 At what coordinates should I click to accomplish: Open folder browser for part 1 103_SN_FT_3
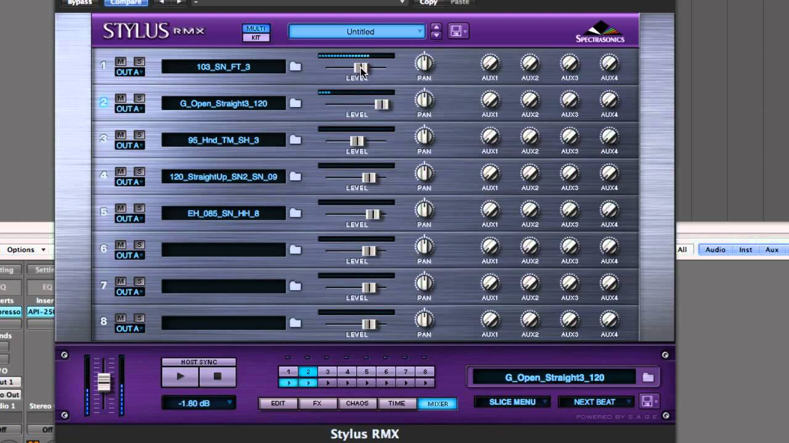pyautogui.click(x=295, y=66)
